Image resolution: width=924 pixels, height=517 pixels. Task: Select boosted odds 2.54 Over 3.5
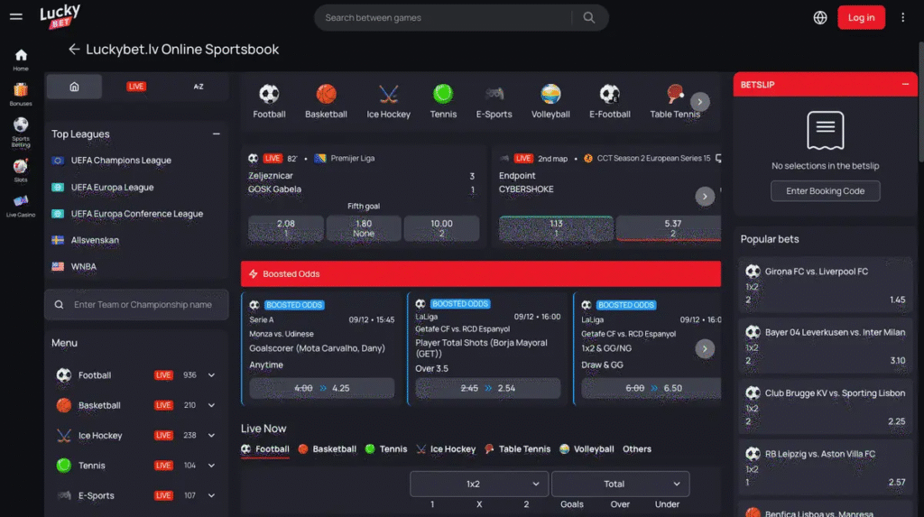[488, 389]
